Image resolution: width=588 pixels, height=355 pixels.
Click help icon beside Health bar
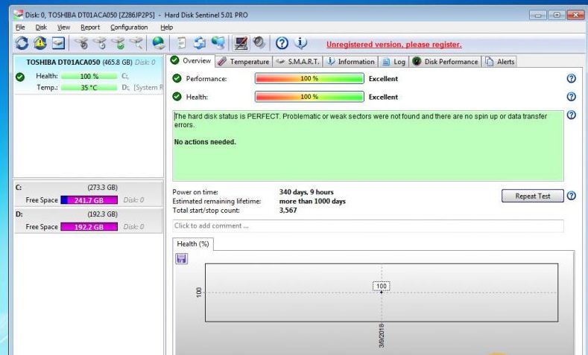tap(571, 97)
